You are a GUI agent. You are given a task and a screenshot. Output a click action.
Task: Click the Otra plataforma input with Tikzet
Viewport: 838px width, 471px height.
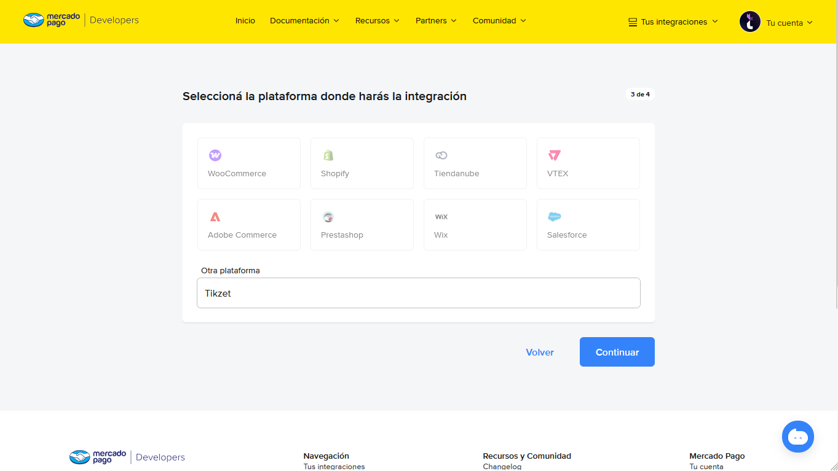pyautogui.click(x=419, y=293)
